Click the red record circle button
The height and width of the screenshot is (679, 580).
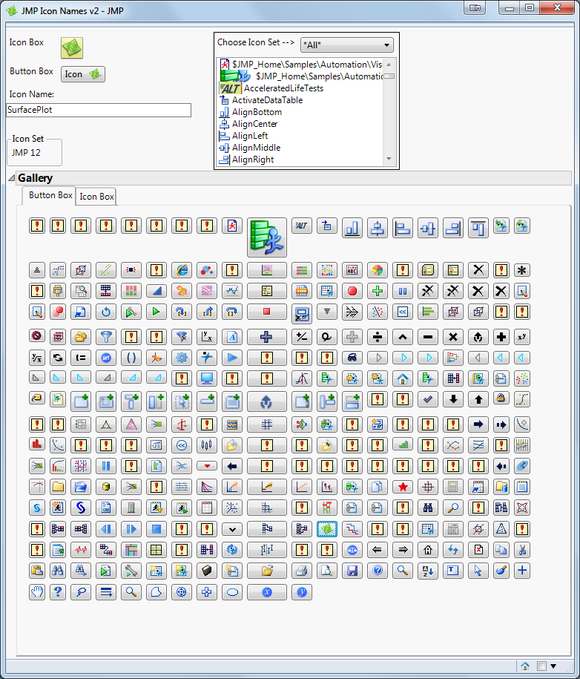click(x=352, y=291)
